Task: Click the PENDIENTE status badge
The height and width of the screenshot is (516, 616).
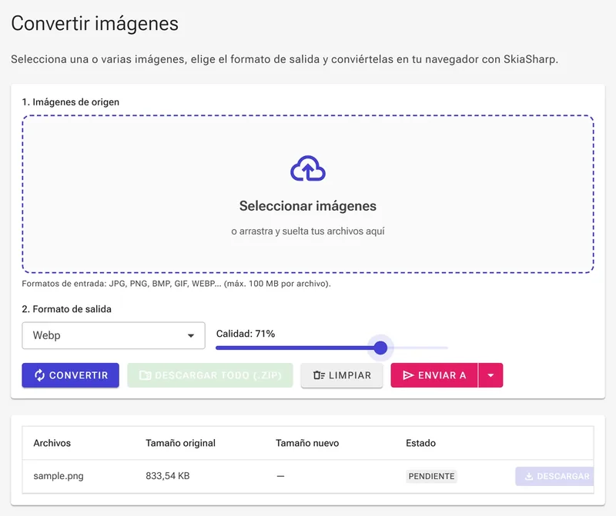Action: click(431, 476)
